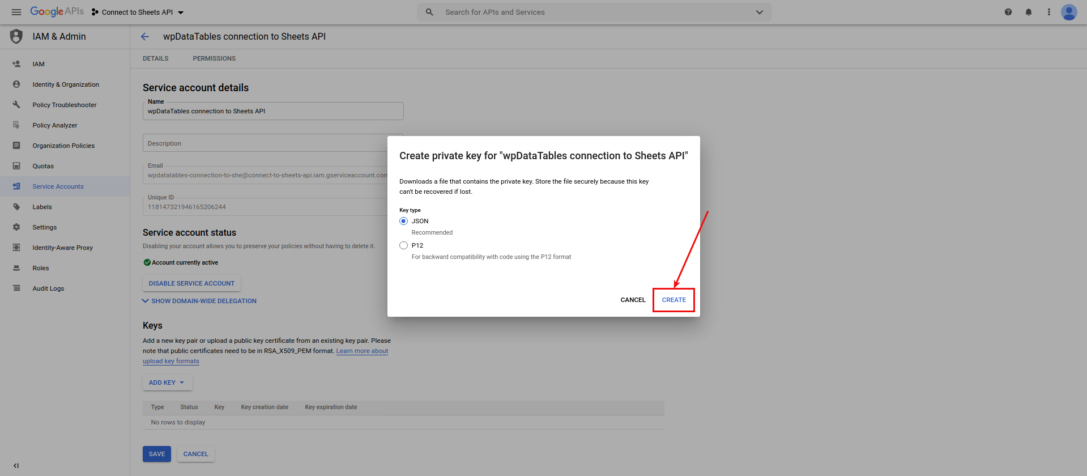Select Service Accounts in sidebar
The image size is (1087, 476).
(65, 186)
